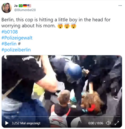Click the display name Jo
Viewport: 125px width, 129px height.
click(x=16, y=6)
